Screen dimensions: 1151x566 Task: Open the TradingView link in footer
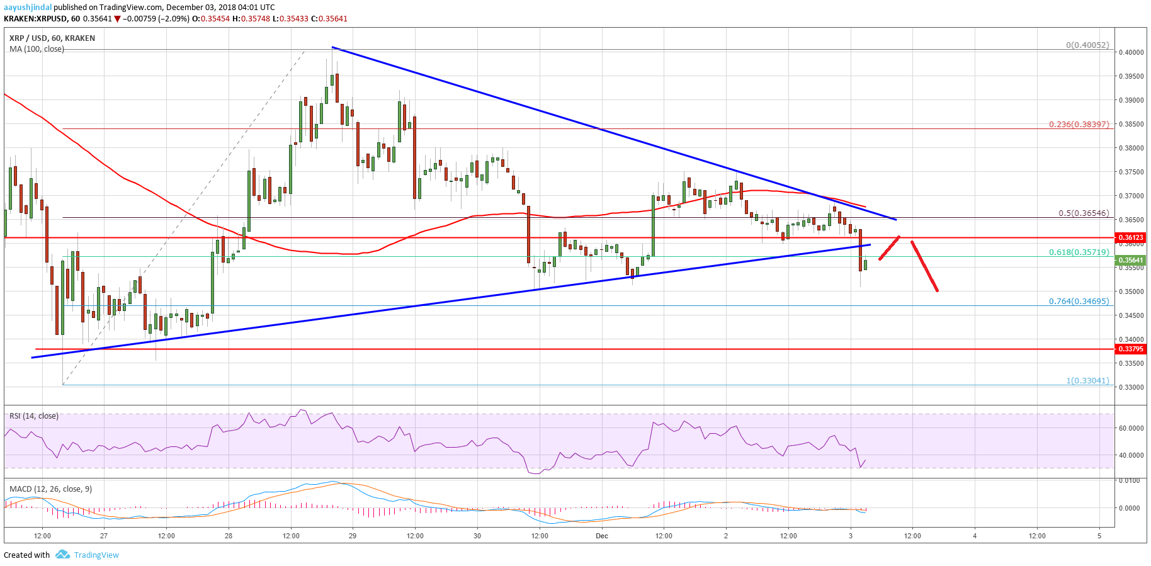tap(96, 555)
